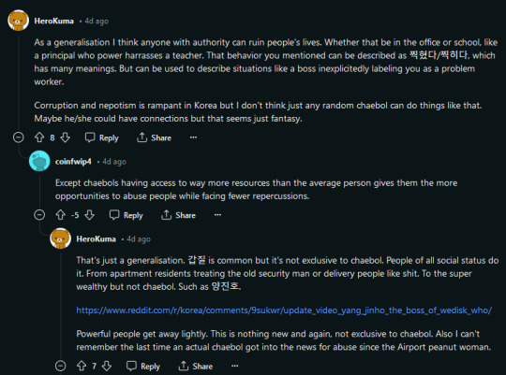Collapse coinfwip4's comment thread
The width and height of the screenshot is (506, 375).
[39, 215]
